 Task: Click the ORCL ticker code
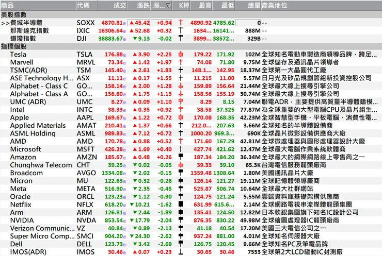click(85, 197)
